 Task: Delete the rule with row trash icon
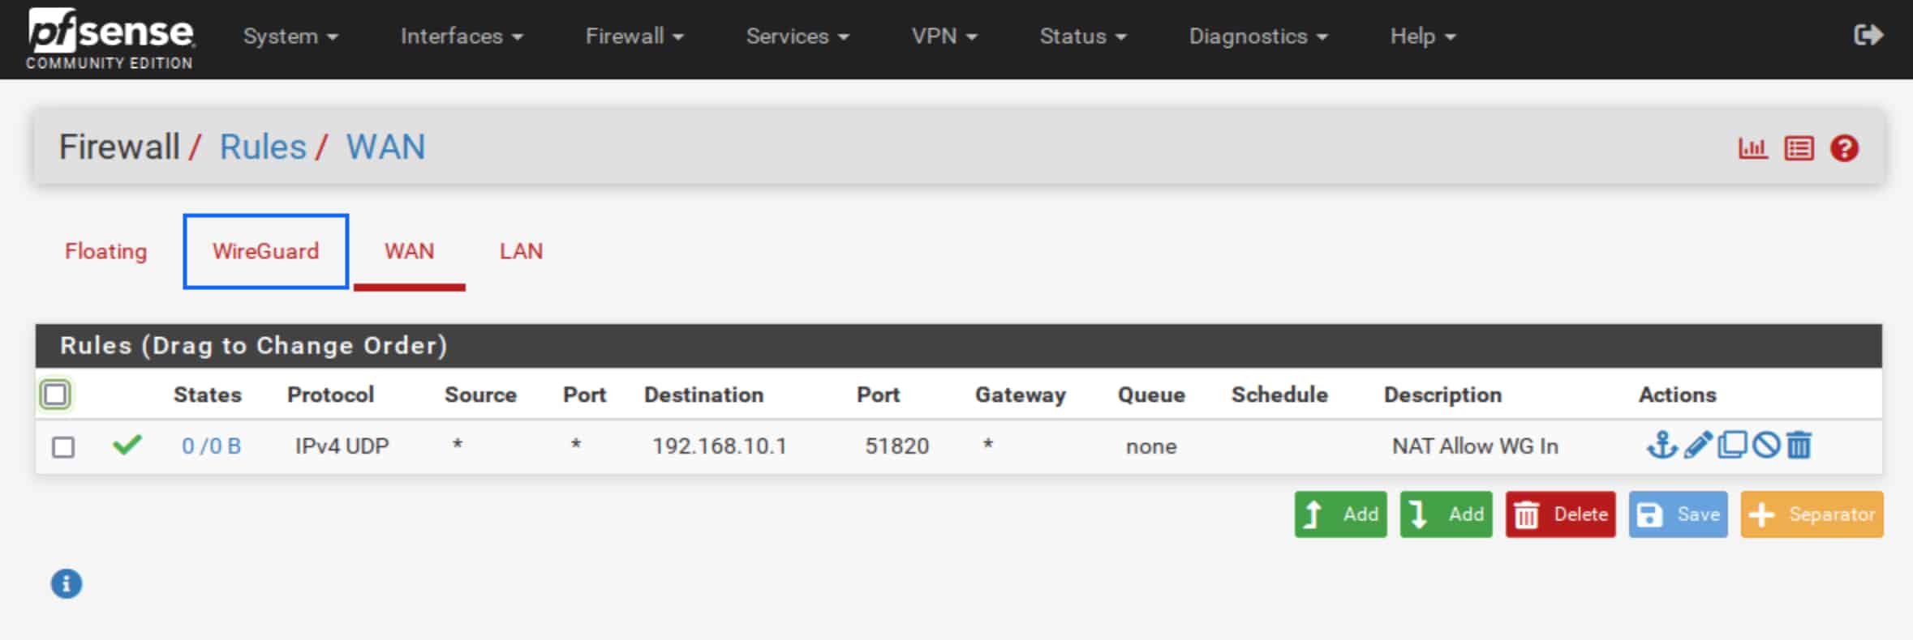(1799, 445)
